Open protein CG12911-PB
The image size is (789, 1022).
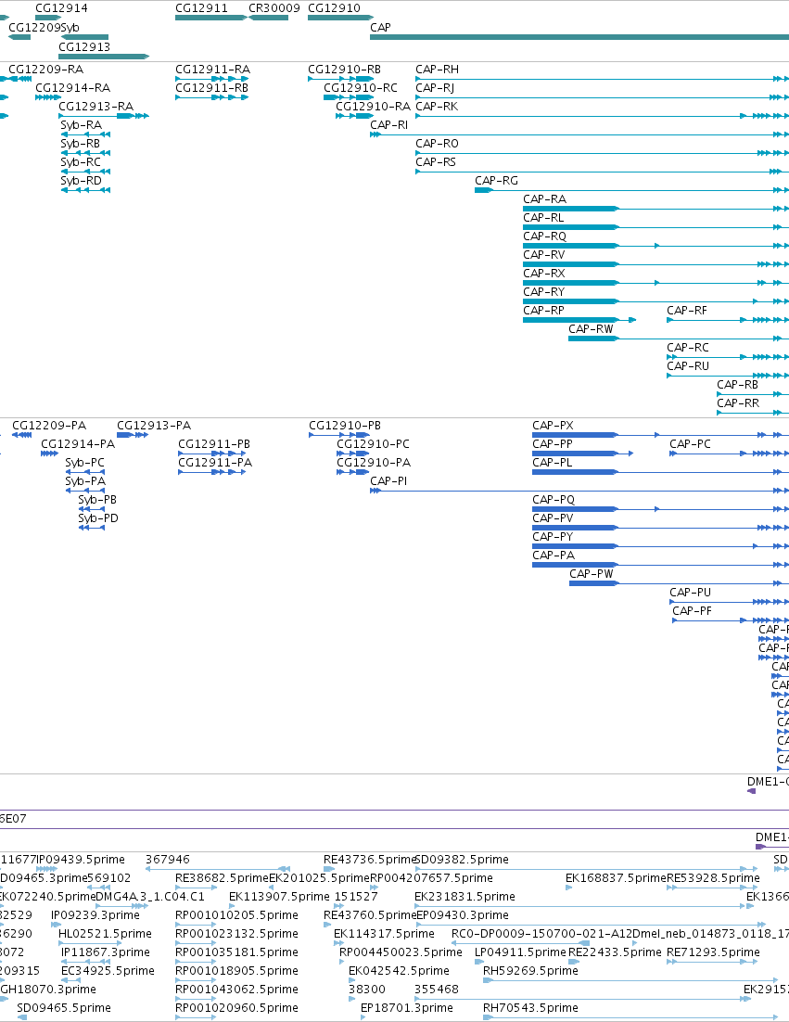point(214,444)
